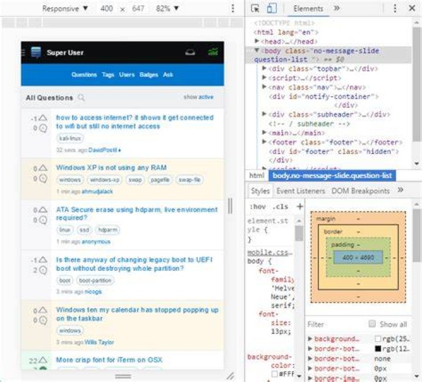The height and width of the screenshot is (382, 422).
Task: Expand the head node in DOM tree
Action: [x=257, y=41]
